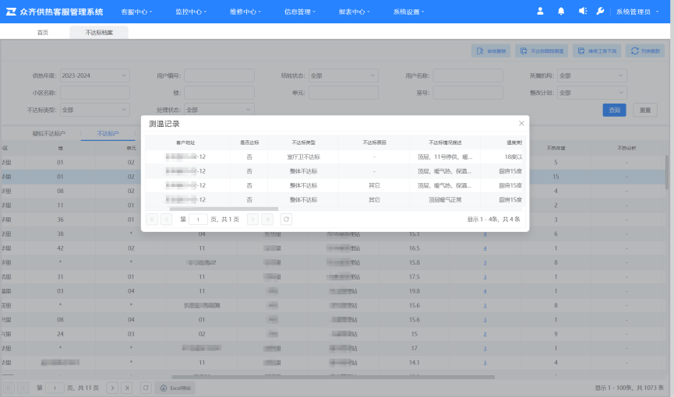Click the 室厅卫不达标 cell in dialog
This screenshot has height=397, width=674.
[303, 156]
